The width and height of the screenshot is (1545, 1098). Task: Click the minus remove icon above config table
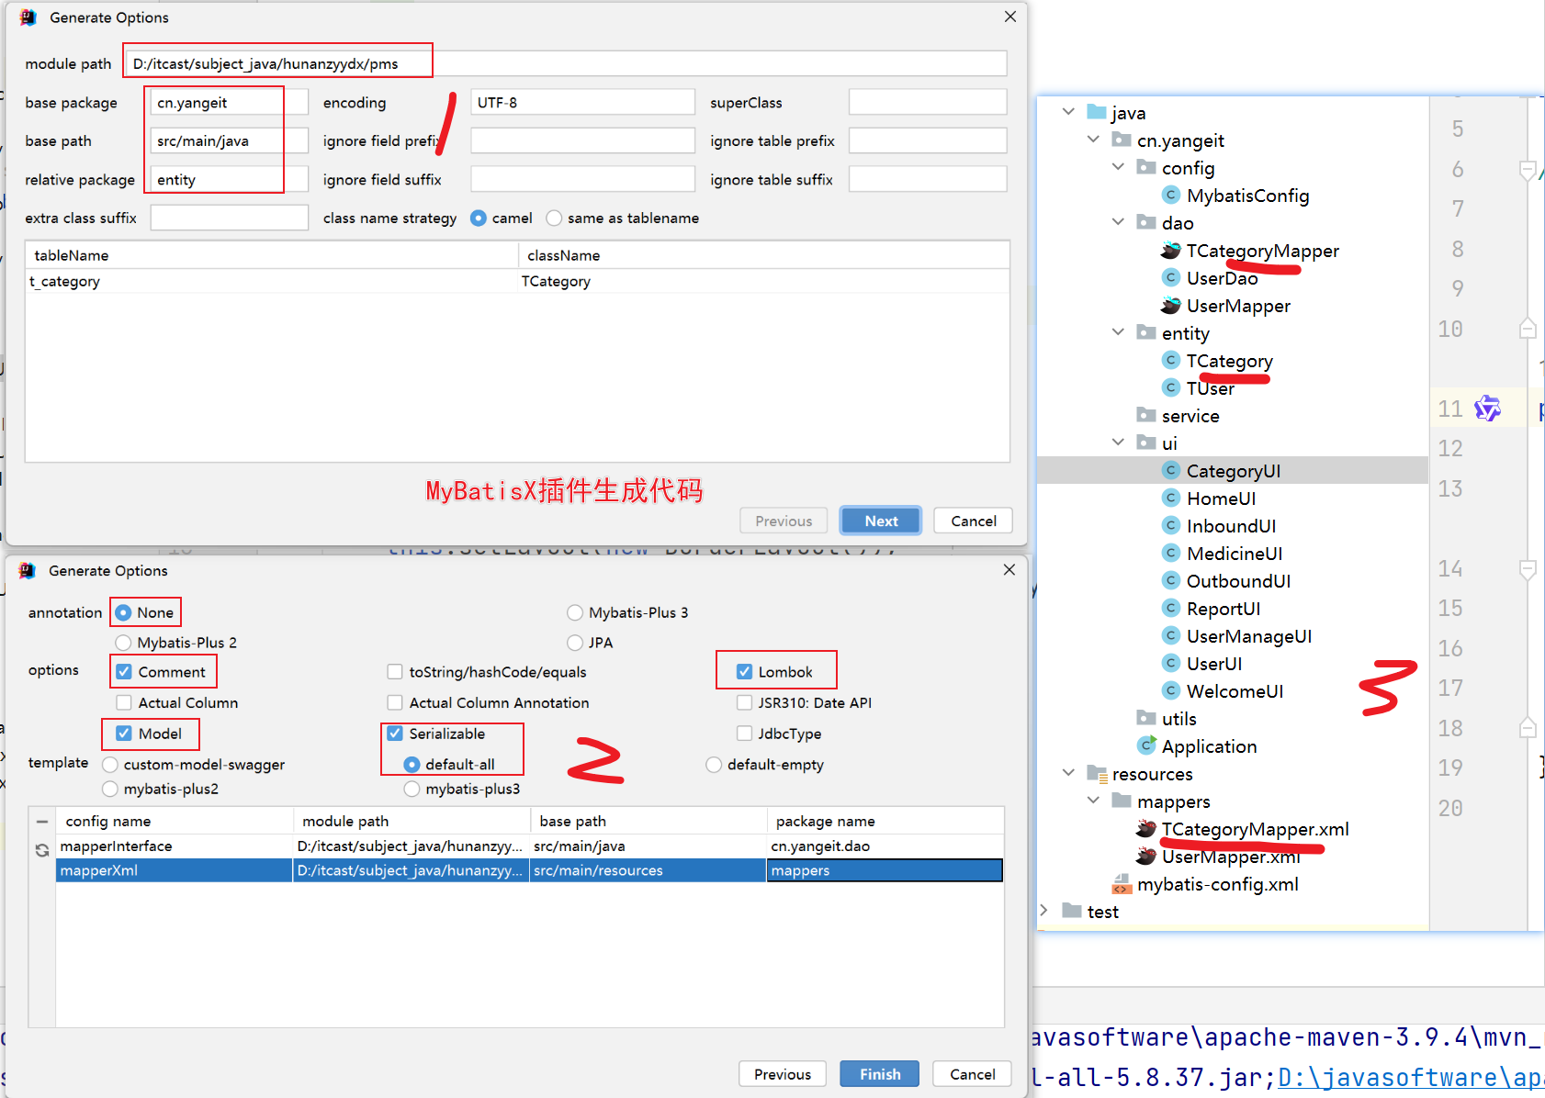[42, 822]
